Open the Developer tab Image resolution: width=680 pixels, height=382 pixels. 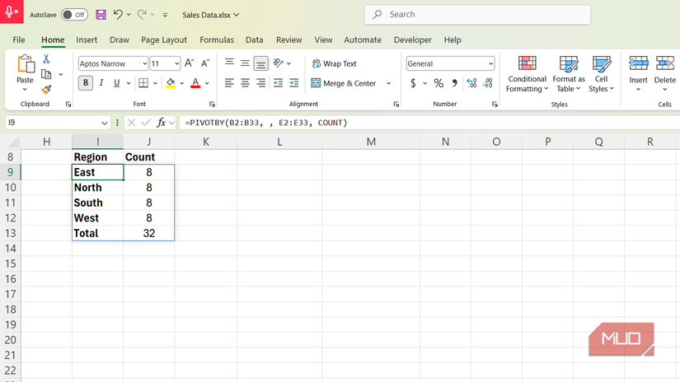(x=413, y=40)
